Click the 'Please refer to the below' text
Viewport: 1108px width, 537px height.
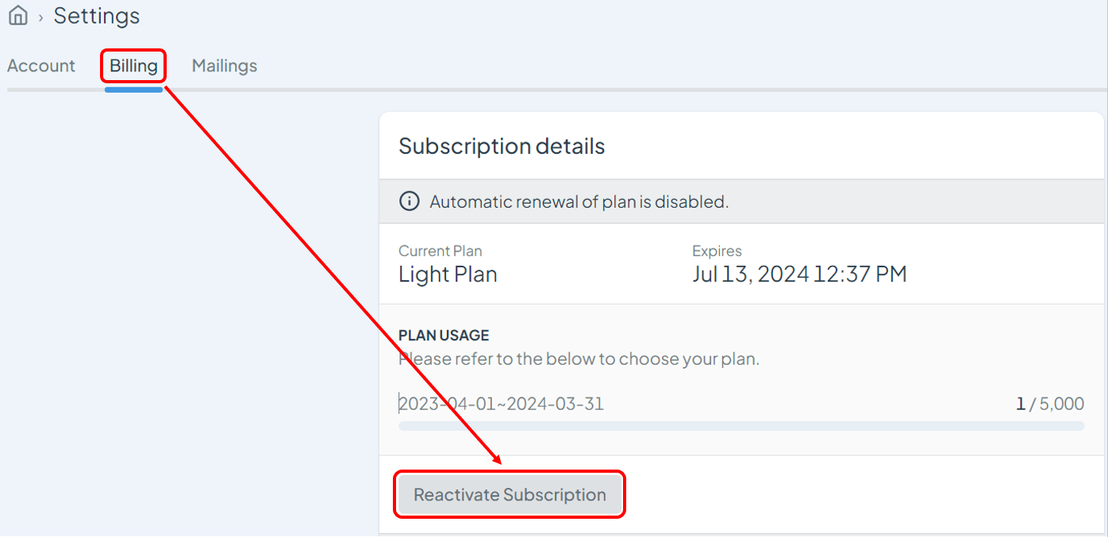coord(579,359)
